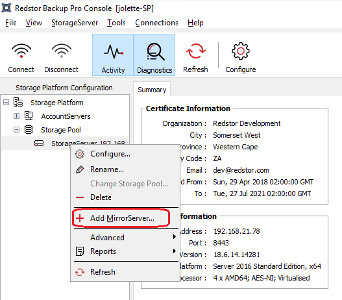Viewport: 342px width, 300px height.
Task: Toggle the Diagnostics toolbar button
Action: coord(154,55)
